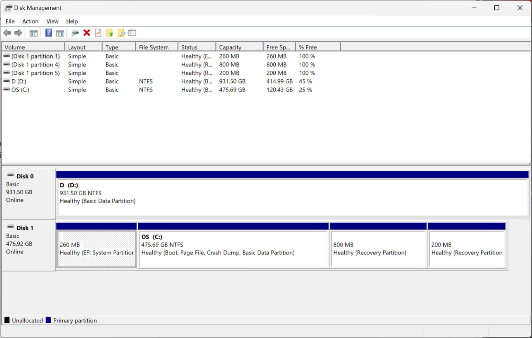Open the View menu
532x338 pixels.
52,21
